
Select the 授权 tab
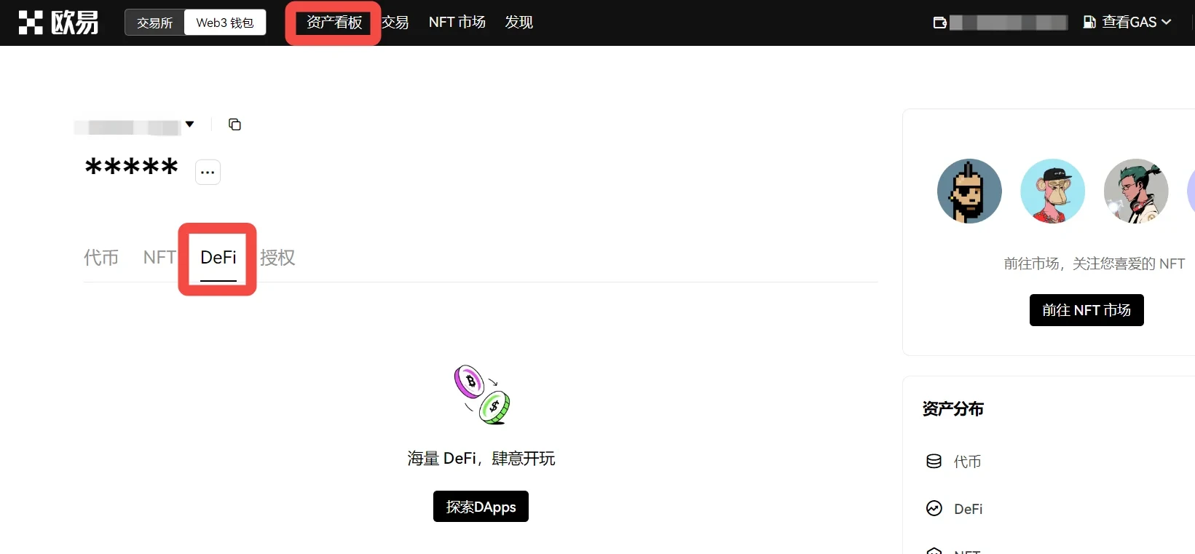click(277, 258)
